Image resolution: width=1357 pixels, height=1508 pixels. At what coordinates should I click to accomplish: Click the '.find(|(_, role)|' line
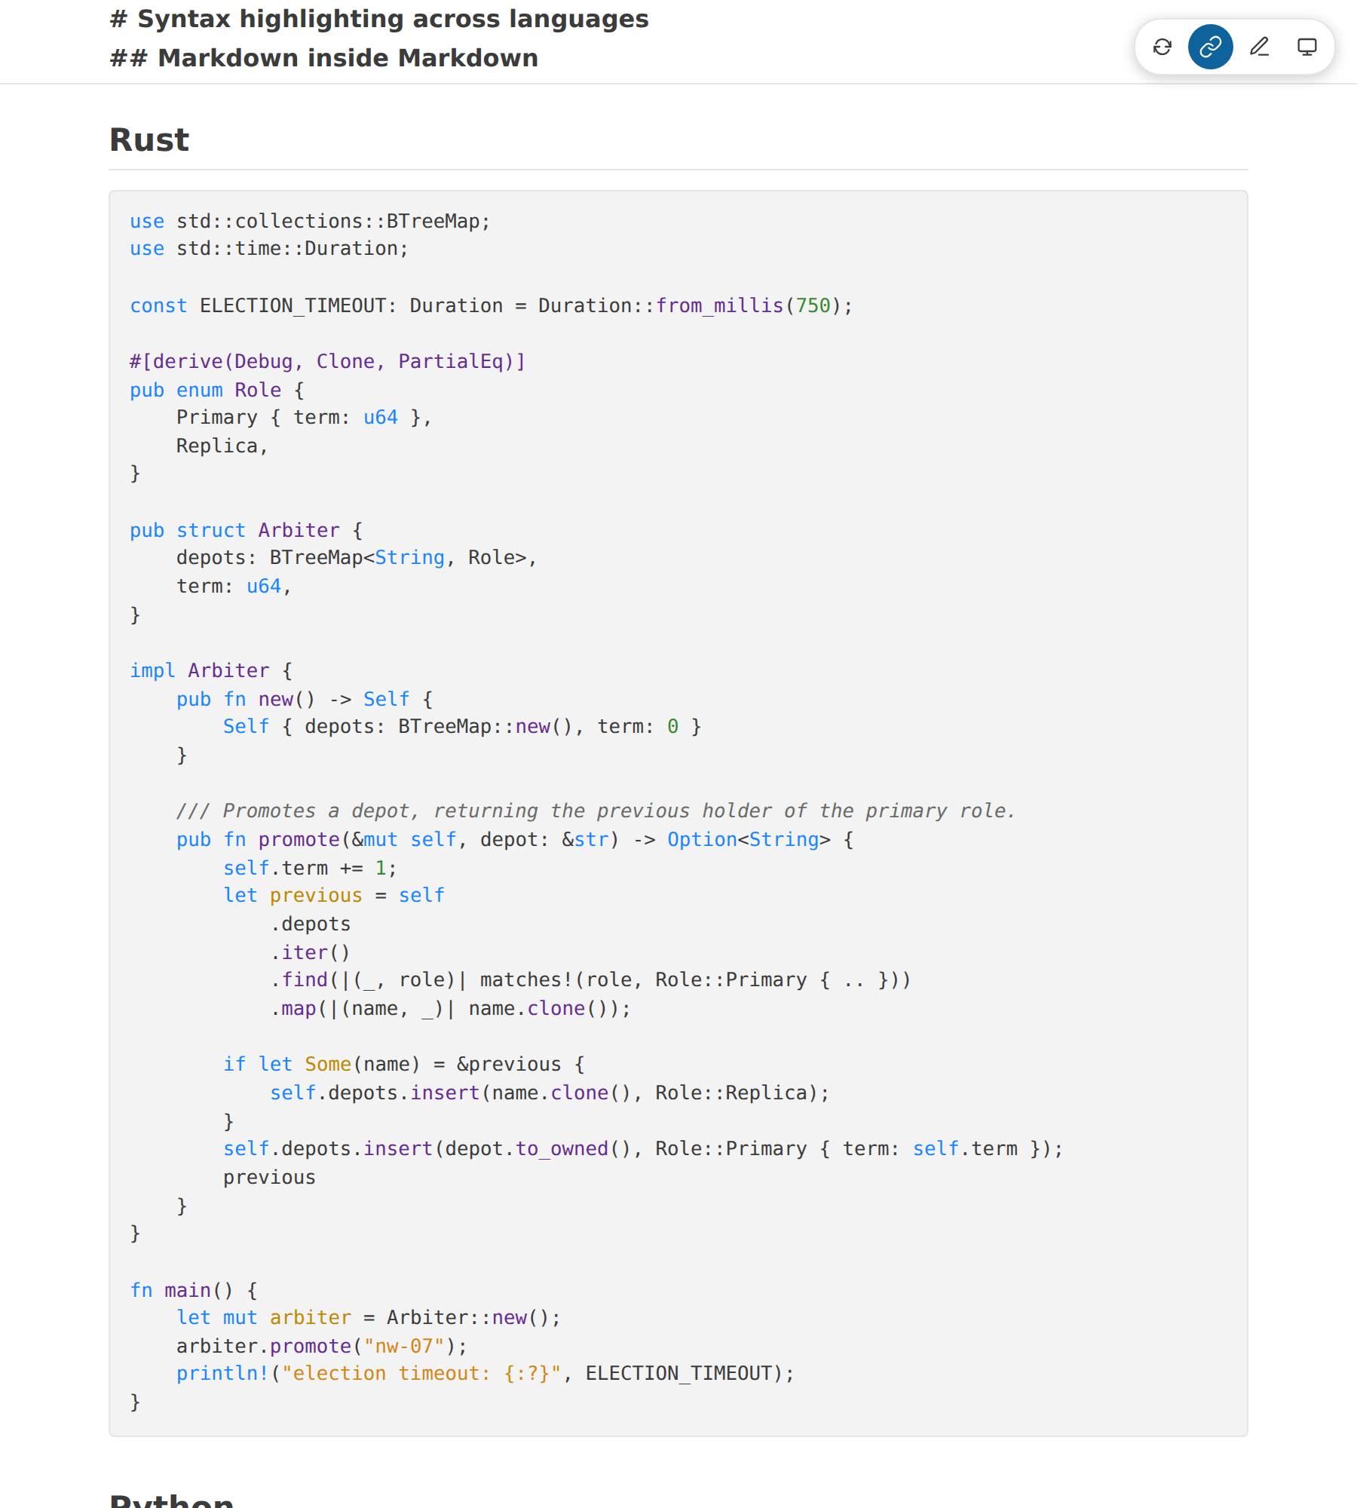591,979
